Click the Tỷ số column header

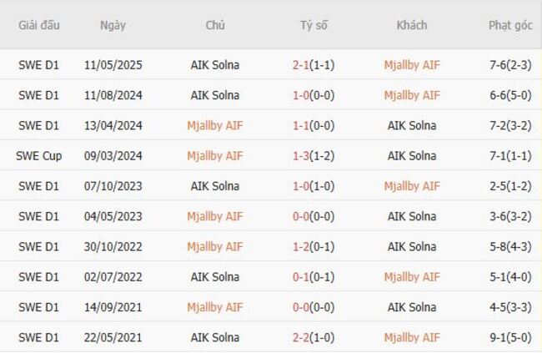click(314, 25)
